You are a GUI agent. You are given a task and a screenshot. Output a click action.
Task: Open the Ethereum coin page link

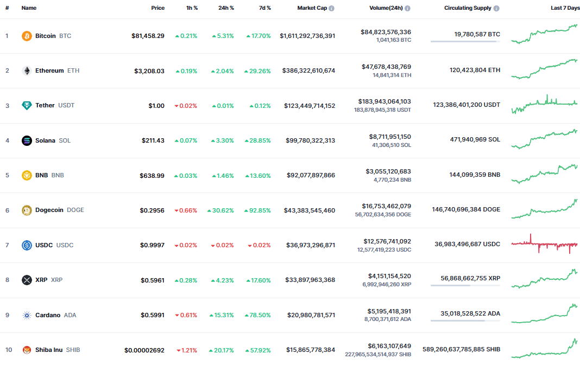pyautogui.click(x=49, y=70)
